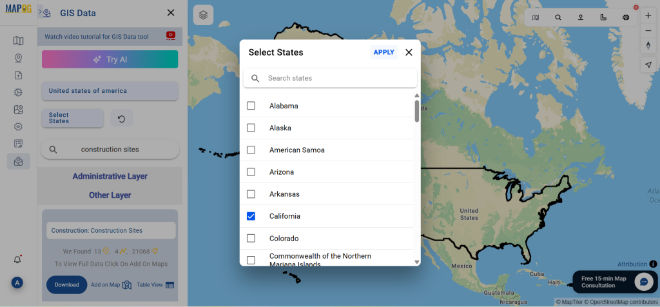This screenshot has height=307, width=660.
Task: Apply the selected states
Action: [384, 52]
